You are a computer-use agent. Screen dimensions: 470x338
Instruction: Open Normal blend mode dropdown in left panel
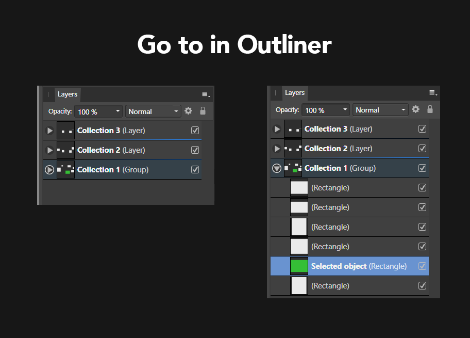153,111
